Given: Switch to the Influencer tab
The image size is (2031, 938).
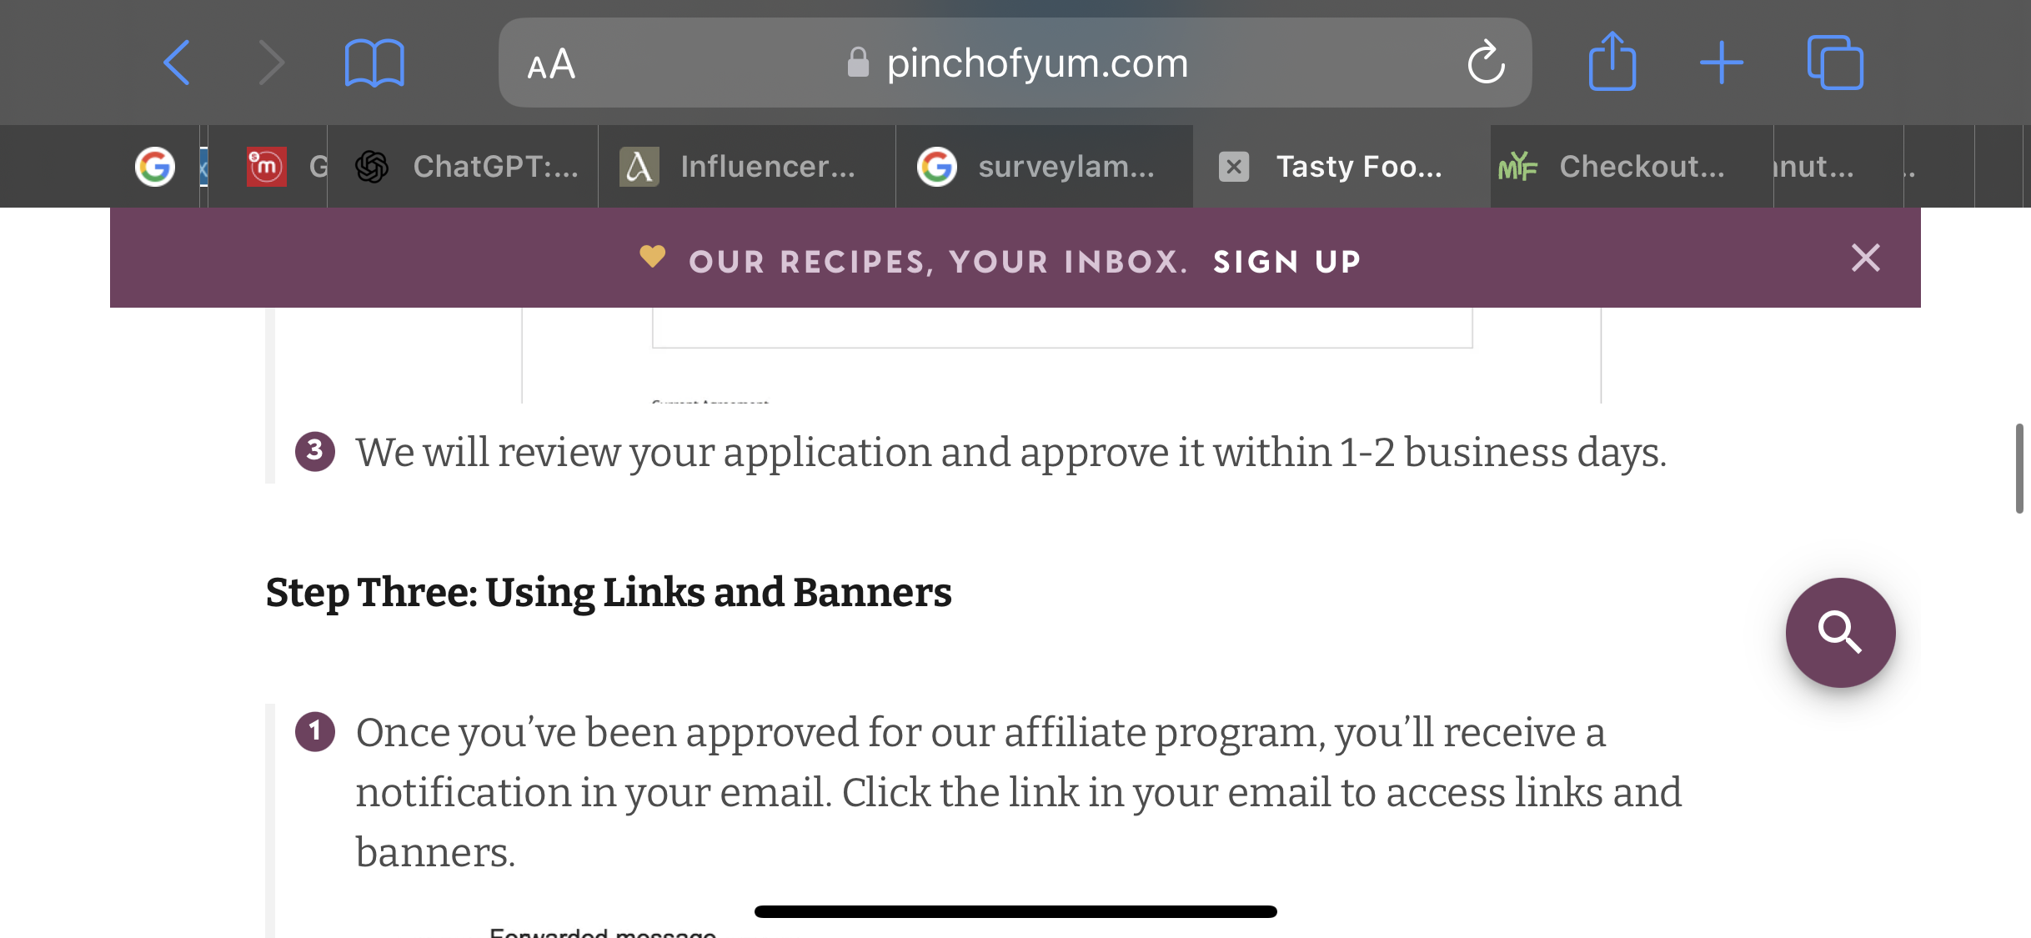Looking at the screenshot, I should 747,167.
